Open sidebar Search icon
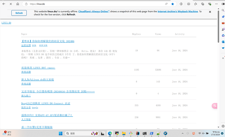This screenshot has width=225, height=137. 223,10
